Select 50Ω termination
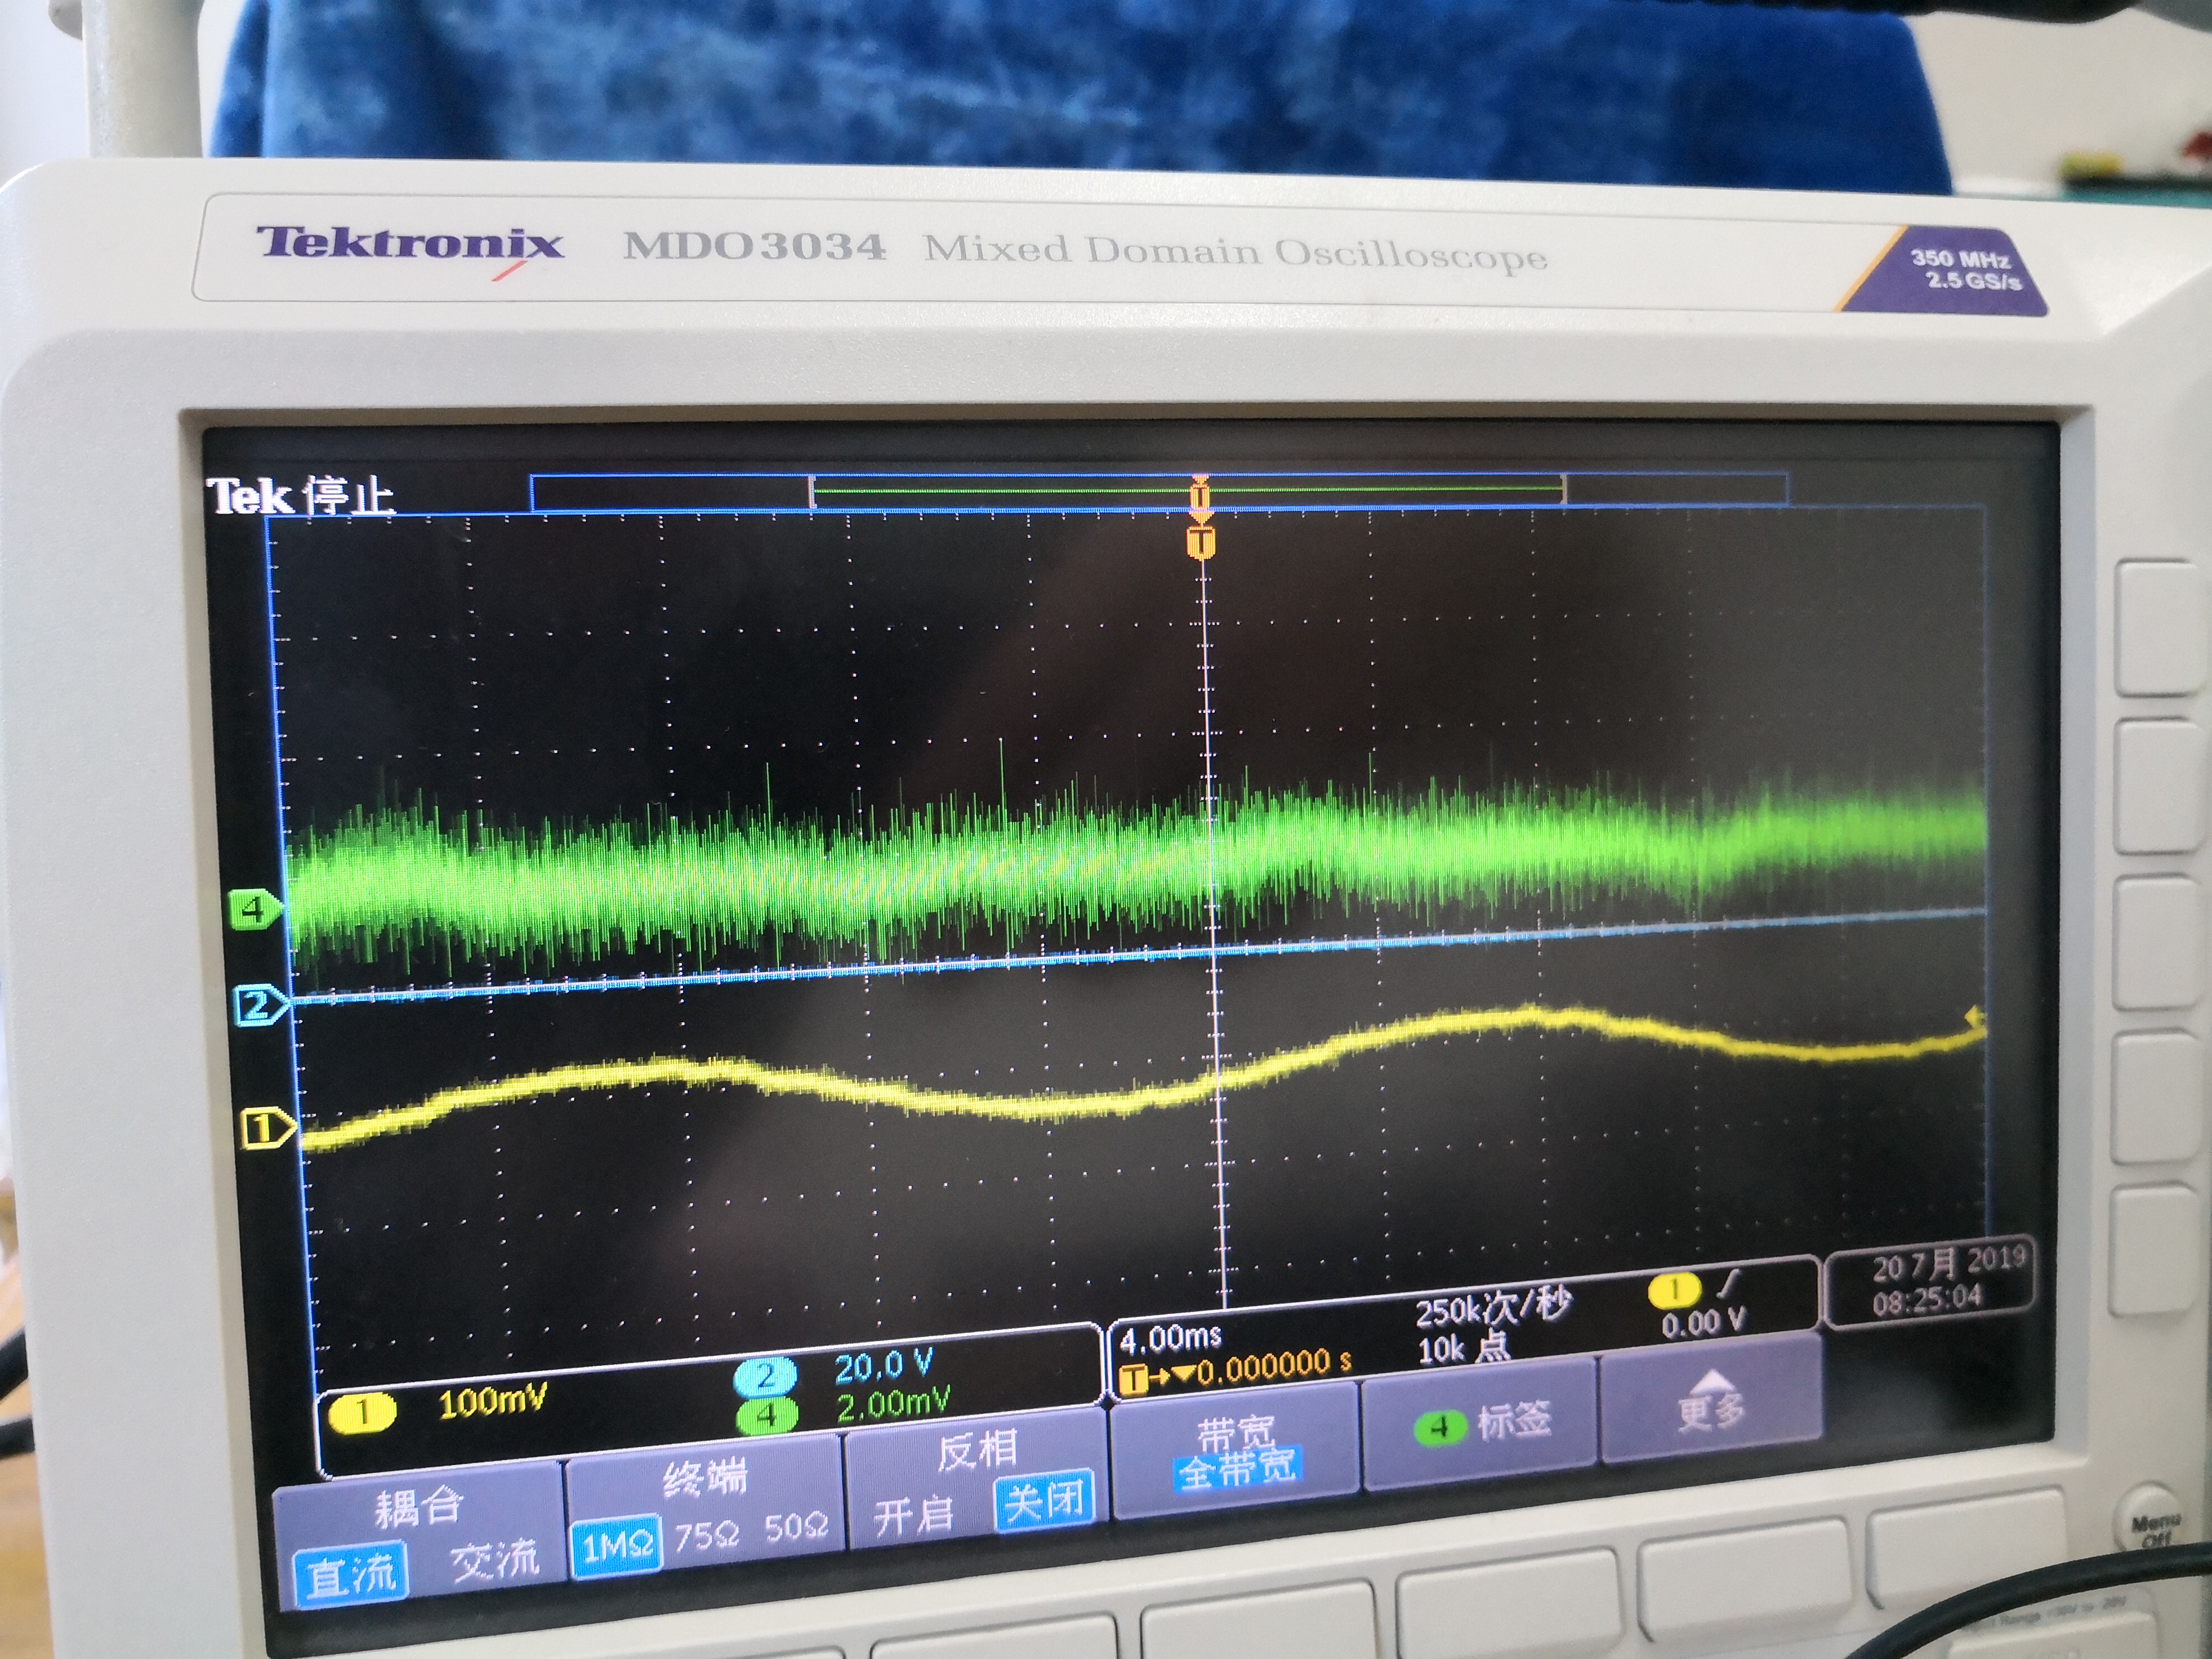This screenshot has height=1659, width=2212. [796, 1527]
